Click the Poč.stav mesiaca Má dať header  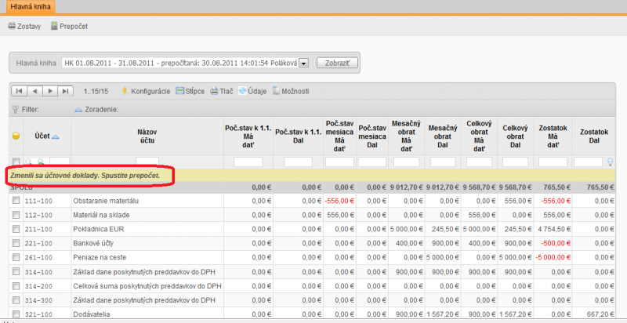point(339,136)
